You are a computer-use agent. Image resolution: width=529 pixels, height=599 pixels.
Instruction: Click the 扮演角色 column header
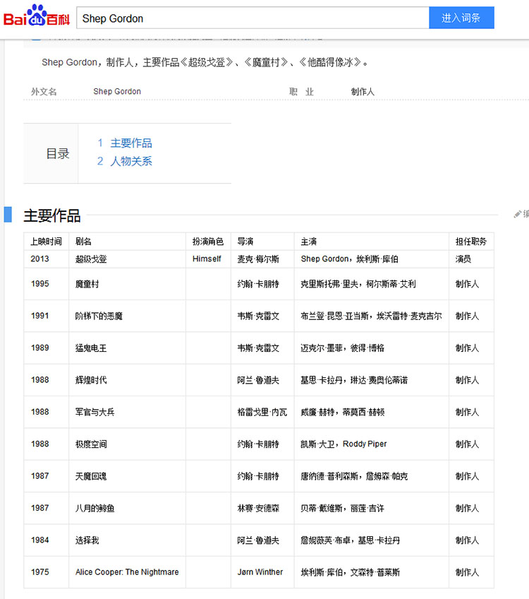point(208,242)
